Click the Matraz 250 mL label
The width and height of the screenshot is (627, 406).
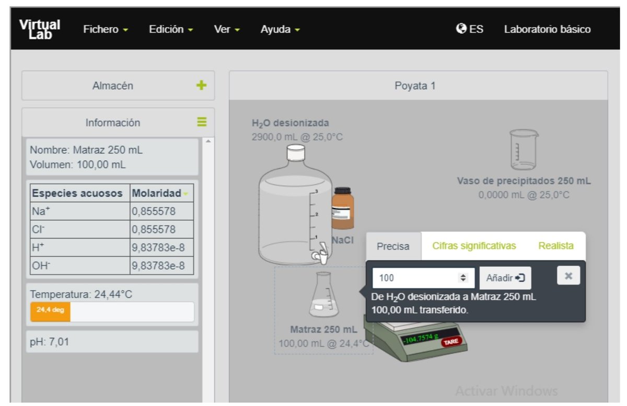pos(323,330)
